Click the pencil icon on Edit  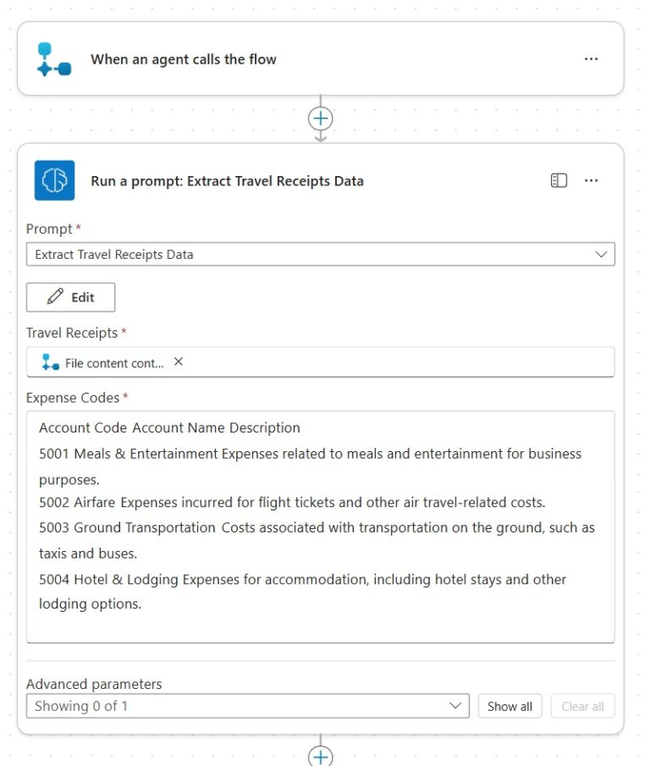(x=57, y=296)
